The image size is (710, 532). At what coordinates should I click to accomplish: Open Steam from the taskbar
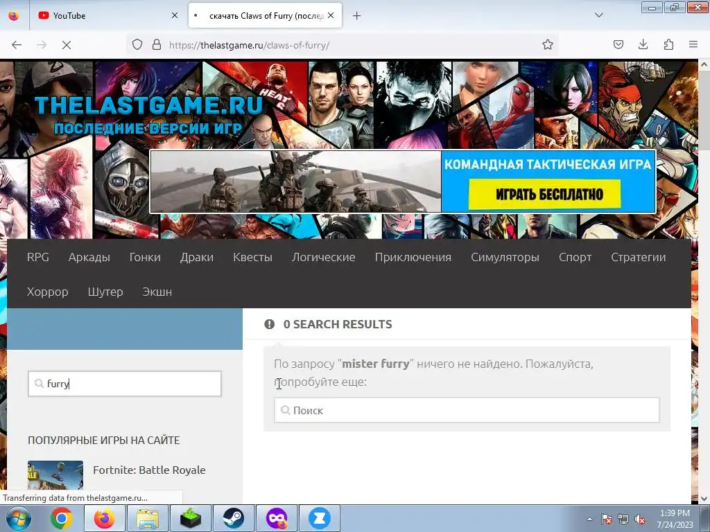234,518
